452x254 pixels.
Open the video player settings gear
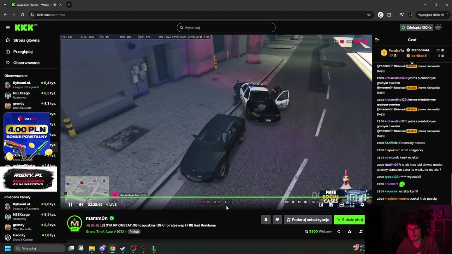(362, 205)
